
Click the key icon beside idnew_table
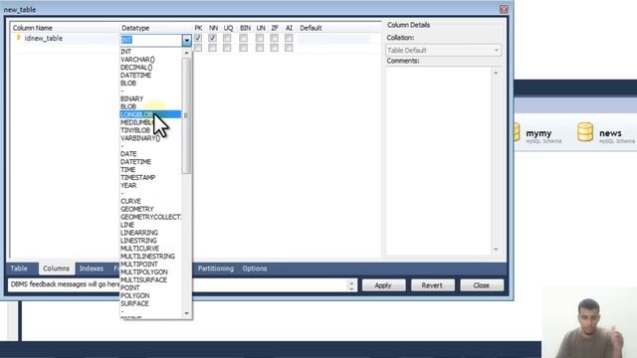(x=18, y=38)
